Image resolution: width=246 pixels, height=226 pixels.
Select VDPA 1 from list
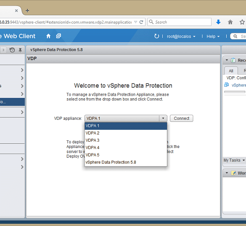(x=126, y=126)
